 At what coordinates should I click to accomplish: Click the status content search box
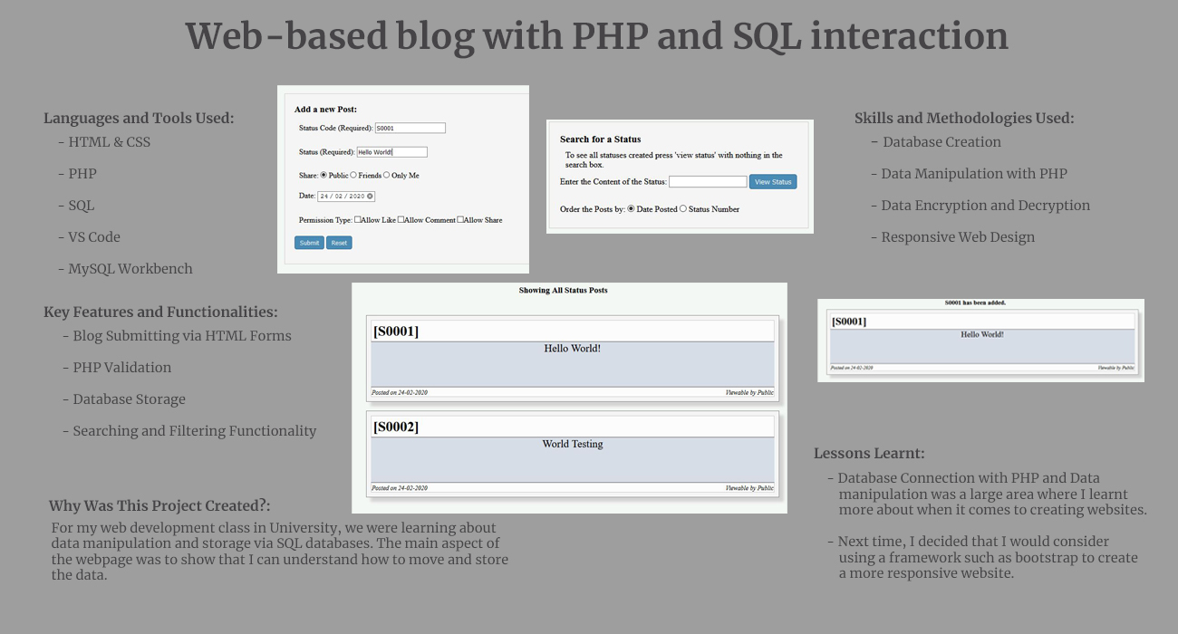tap(708, 182)
